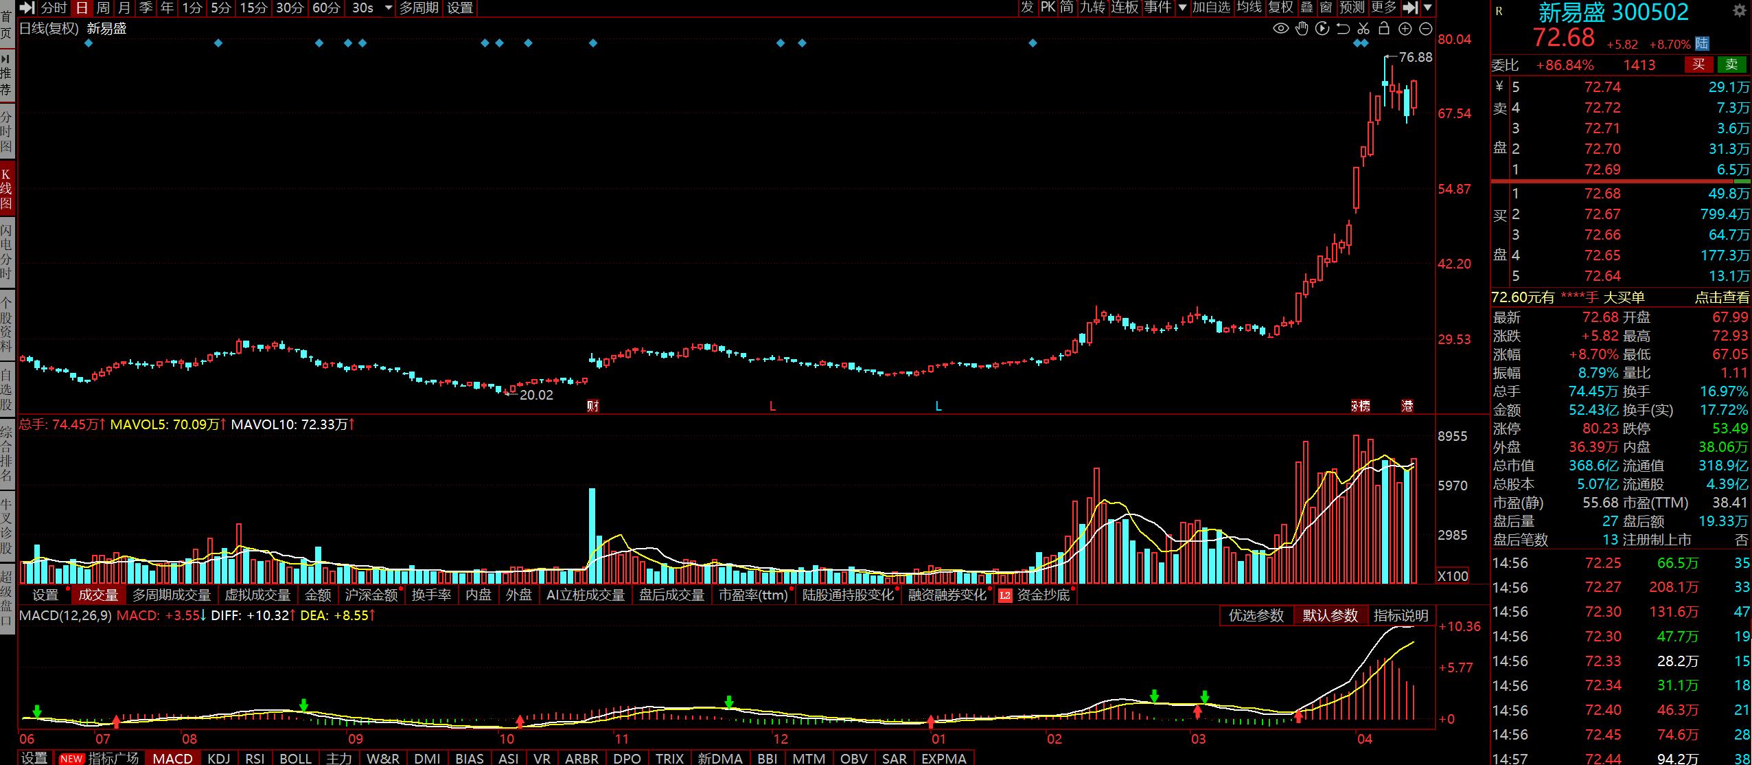Click the top-left collapse arrow icon

[x=27, y=8]
